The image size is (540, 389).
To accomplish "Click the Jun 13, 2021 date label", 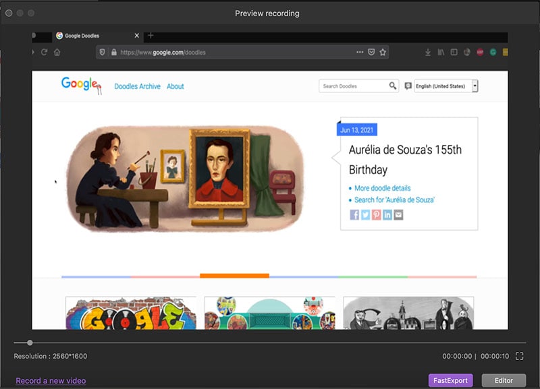I will click(357, 129).
